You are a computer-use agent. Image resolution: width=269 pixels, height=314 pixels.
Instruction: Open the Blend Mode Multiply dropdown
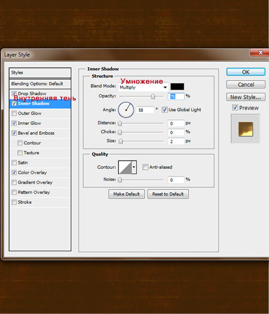coord(143,87)
